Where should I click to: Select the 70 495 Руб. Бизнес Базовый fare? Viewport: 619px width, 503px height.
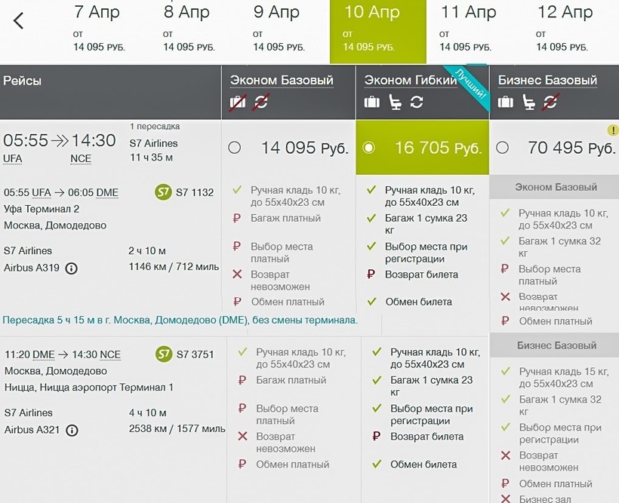coord(504,148)
